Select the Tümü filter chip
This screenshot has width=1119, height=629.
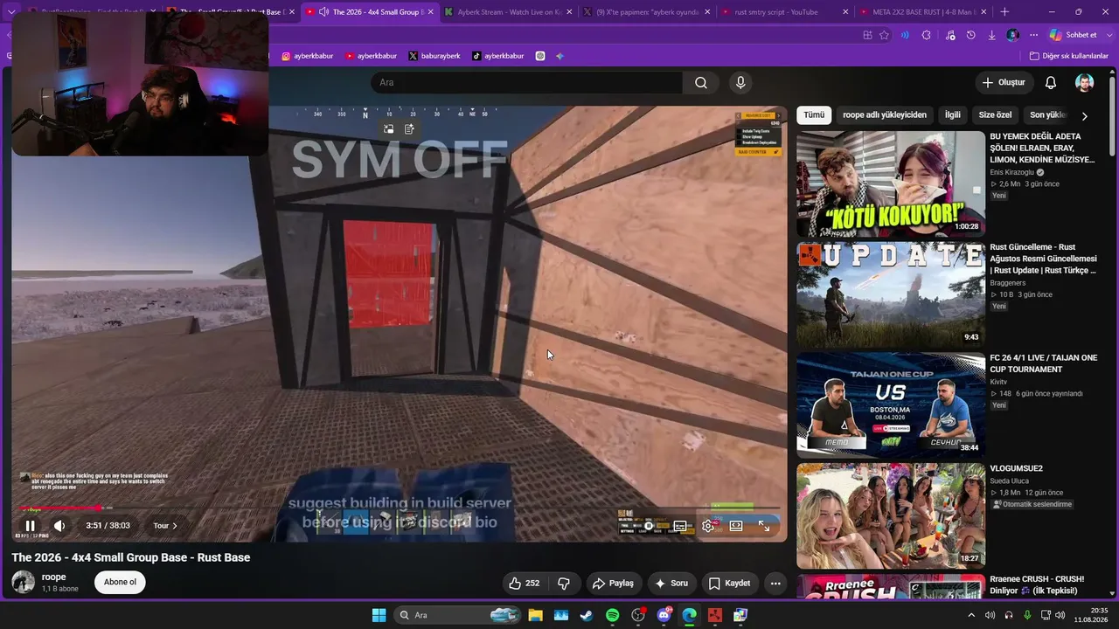(x=814, y=114)
